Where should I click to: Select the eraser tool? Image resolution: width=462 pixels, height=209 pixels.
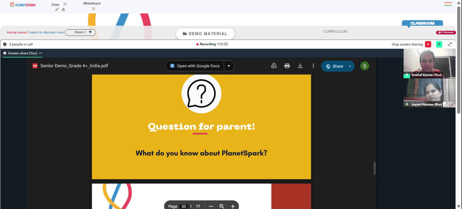coord(63,9)
